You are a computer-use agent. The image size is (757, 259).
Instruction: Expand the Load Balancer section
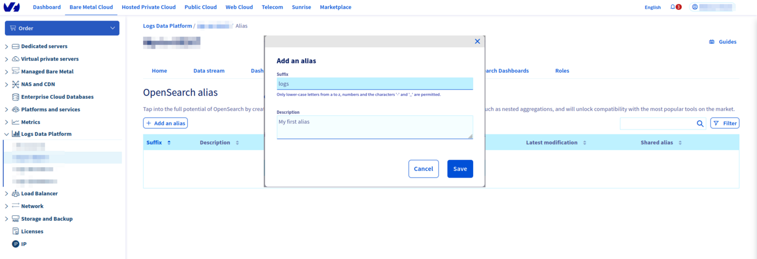tap(6, 194)
